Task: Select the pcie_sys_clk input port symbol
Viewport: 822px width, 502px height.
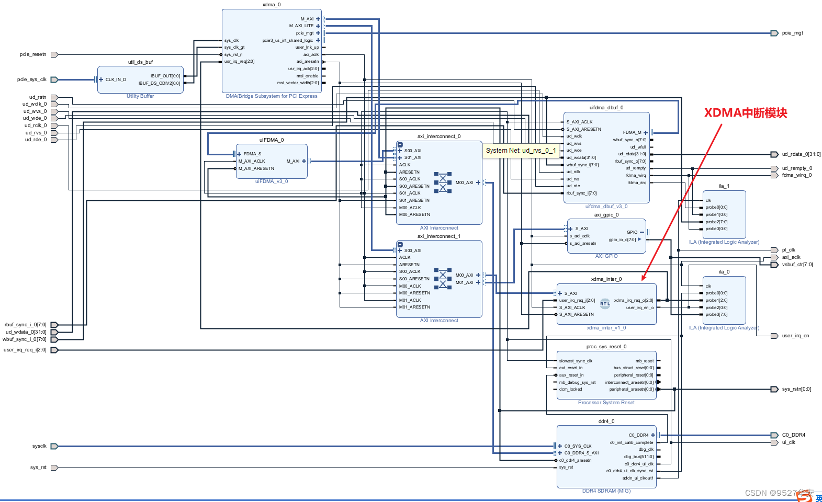Action: coord(54,79)
